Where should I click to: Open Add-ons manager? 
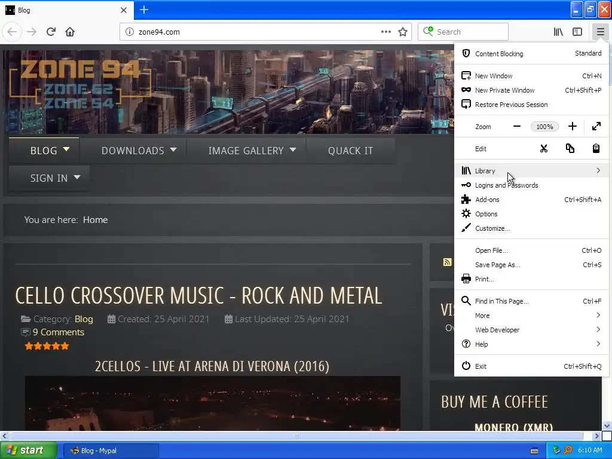[531, 200]
